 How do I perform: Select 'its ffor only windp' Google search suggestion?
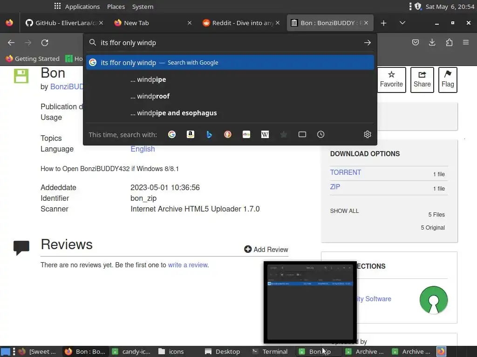(x=230, y=63)
